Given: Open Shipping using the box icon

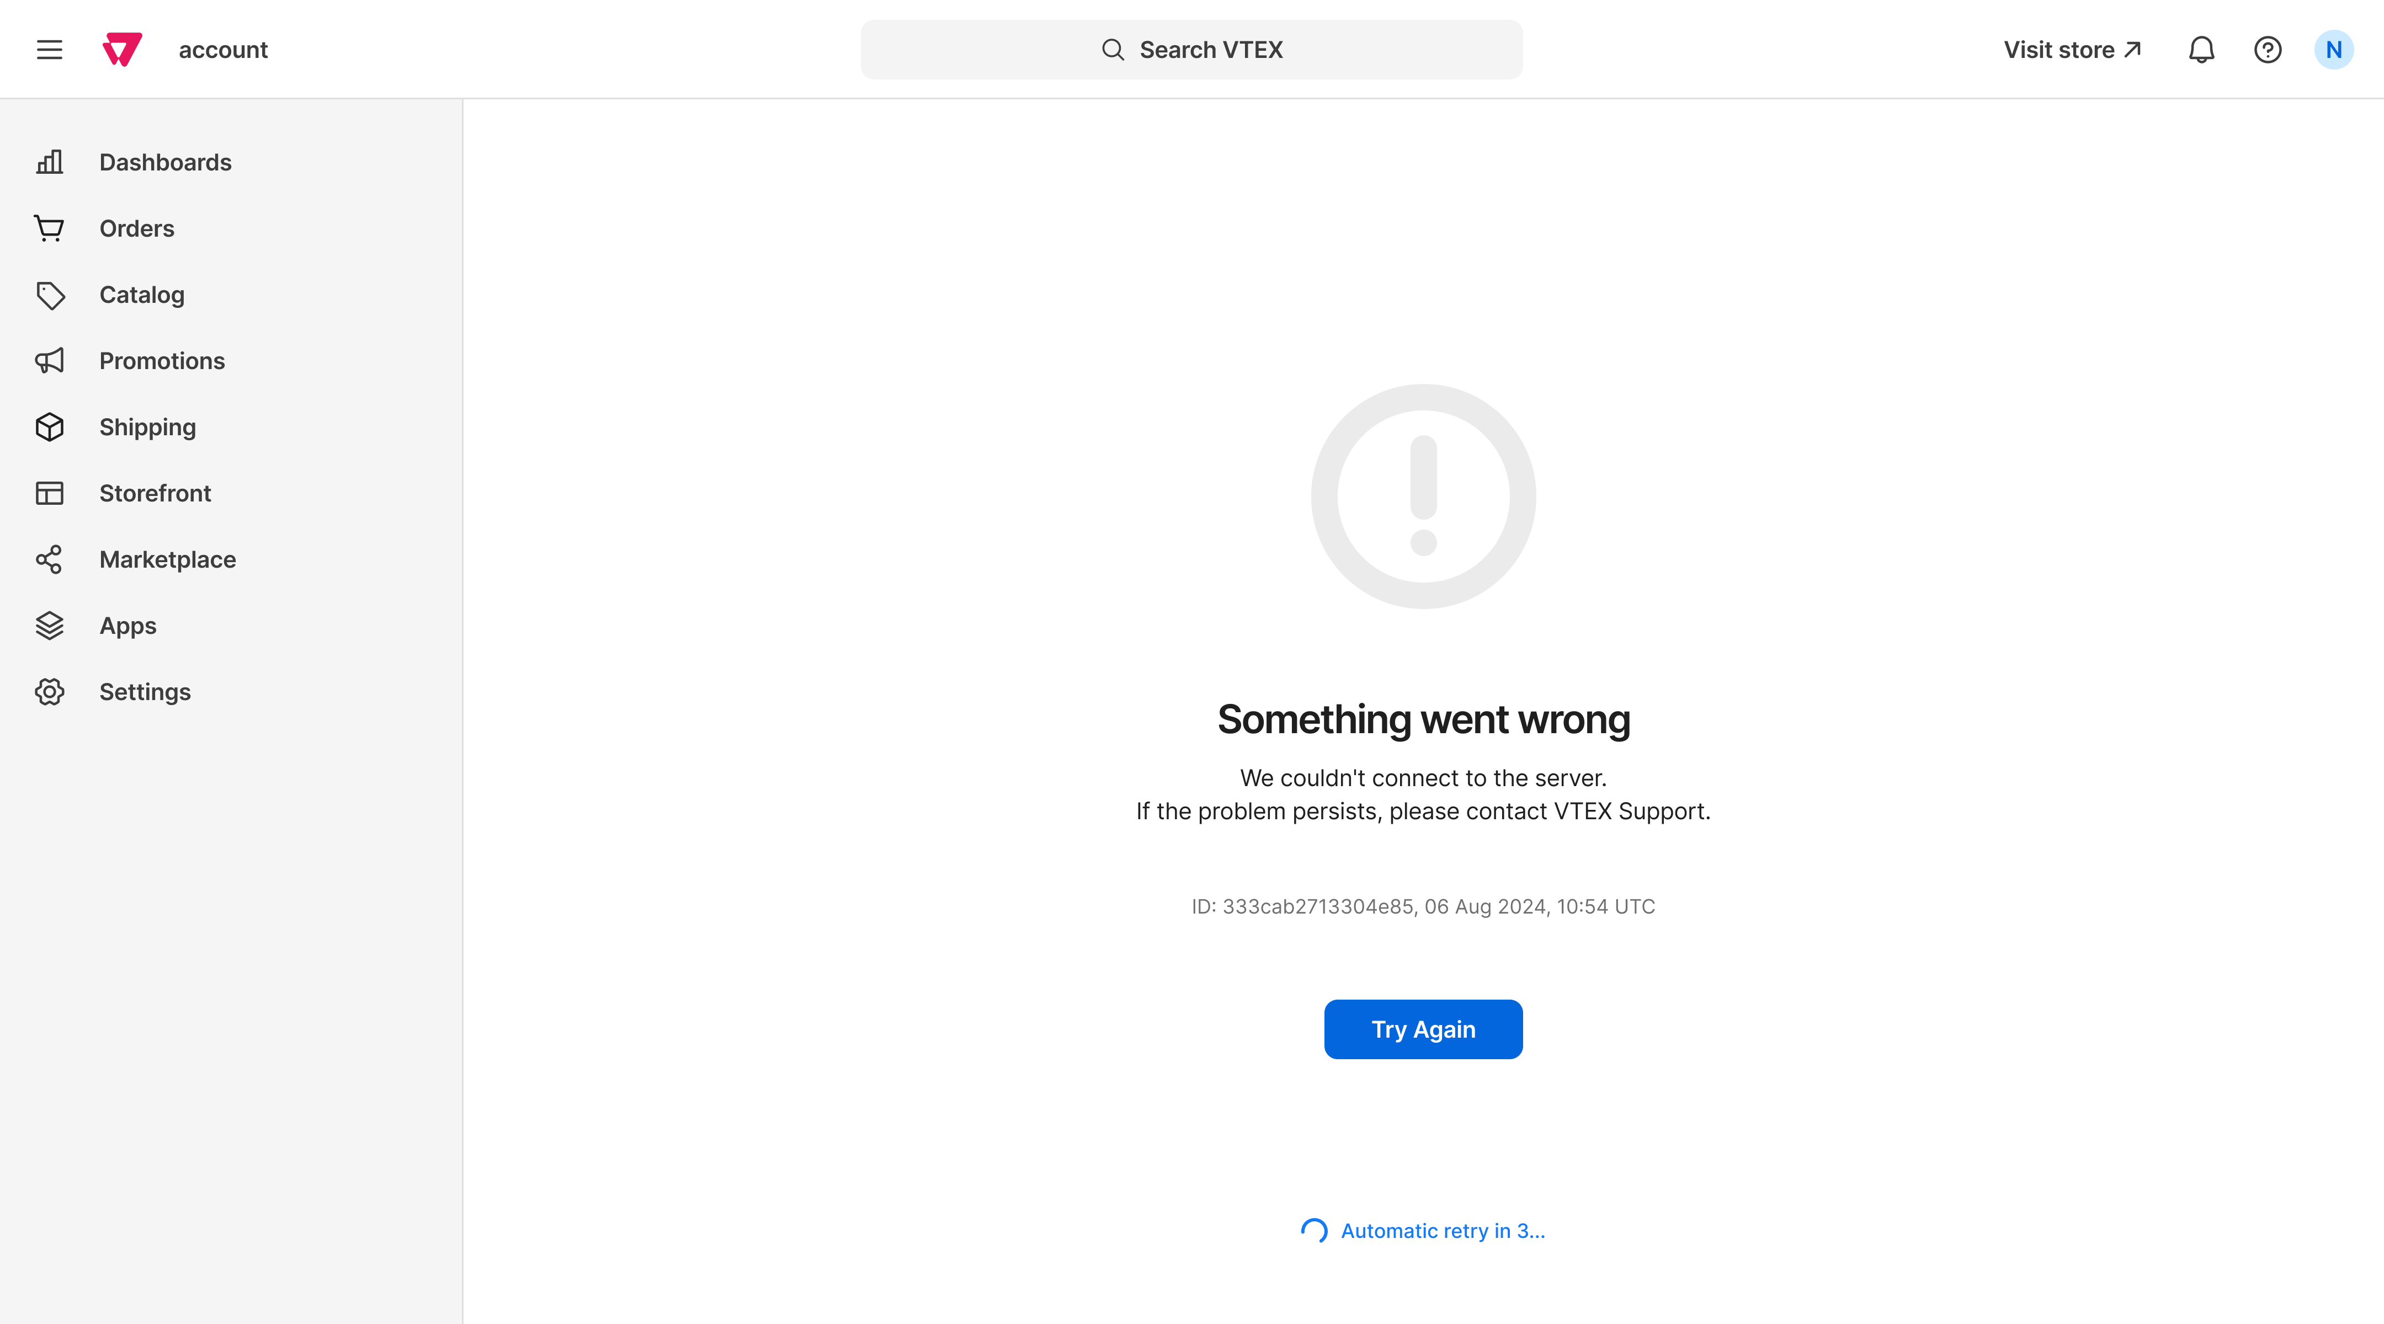Looking at the screenshot, I should coord(49,426).
